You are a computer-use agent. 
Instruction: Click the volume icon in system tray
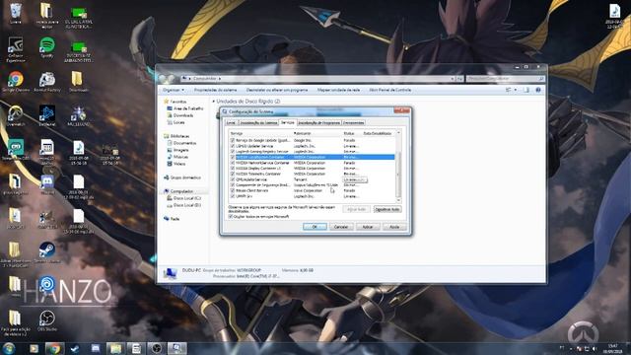click(x=595, y=348)
